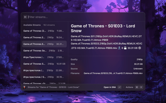Screen dimensions: 166x103
Task: Select the 16.04 GB stream entry
Action: [44, 37]
